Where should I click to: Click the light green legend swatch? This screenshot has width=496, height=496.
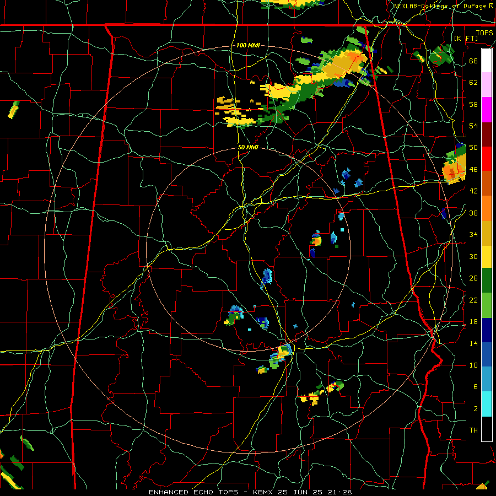(x=487, y=305)
